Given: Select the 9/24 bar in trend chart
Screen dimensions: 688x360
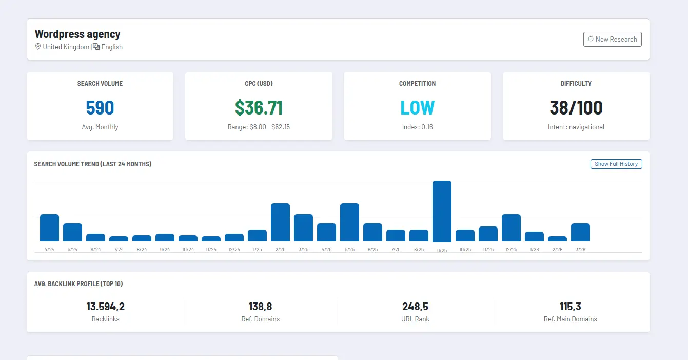Looking at the screenshot, I should pyautogui.click(x=165, y=237).
